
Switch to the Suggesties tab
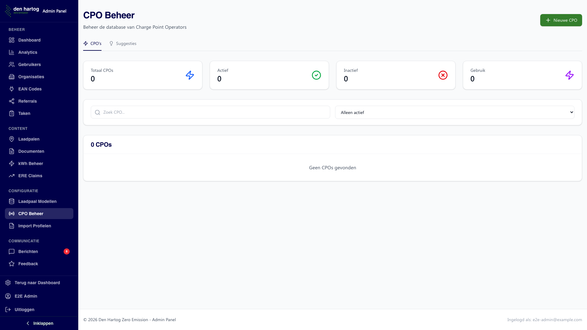coord(123,43)
